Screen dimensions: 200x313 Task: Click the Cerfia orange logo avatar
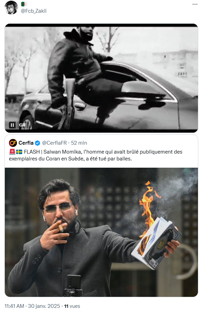coord(13,143)
